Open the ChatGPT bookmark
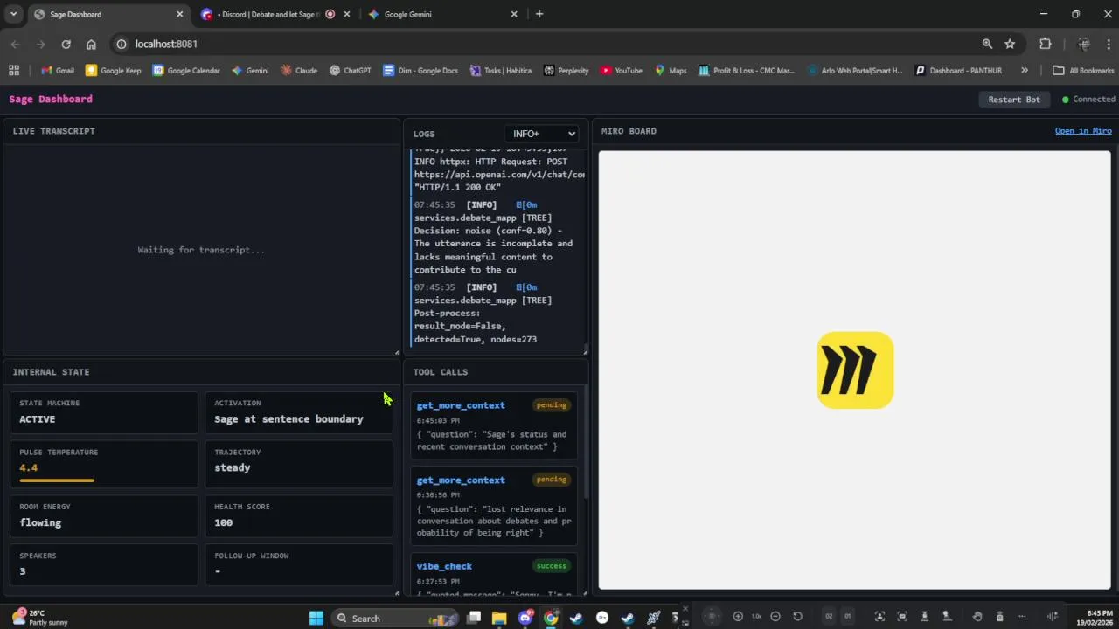Image resolution: width=1119 pixels, height=629 pixels. 350,71
